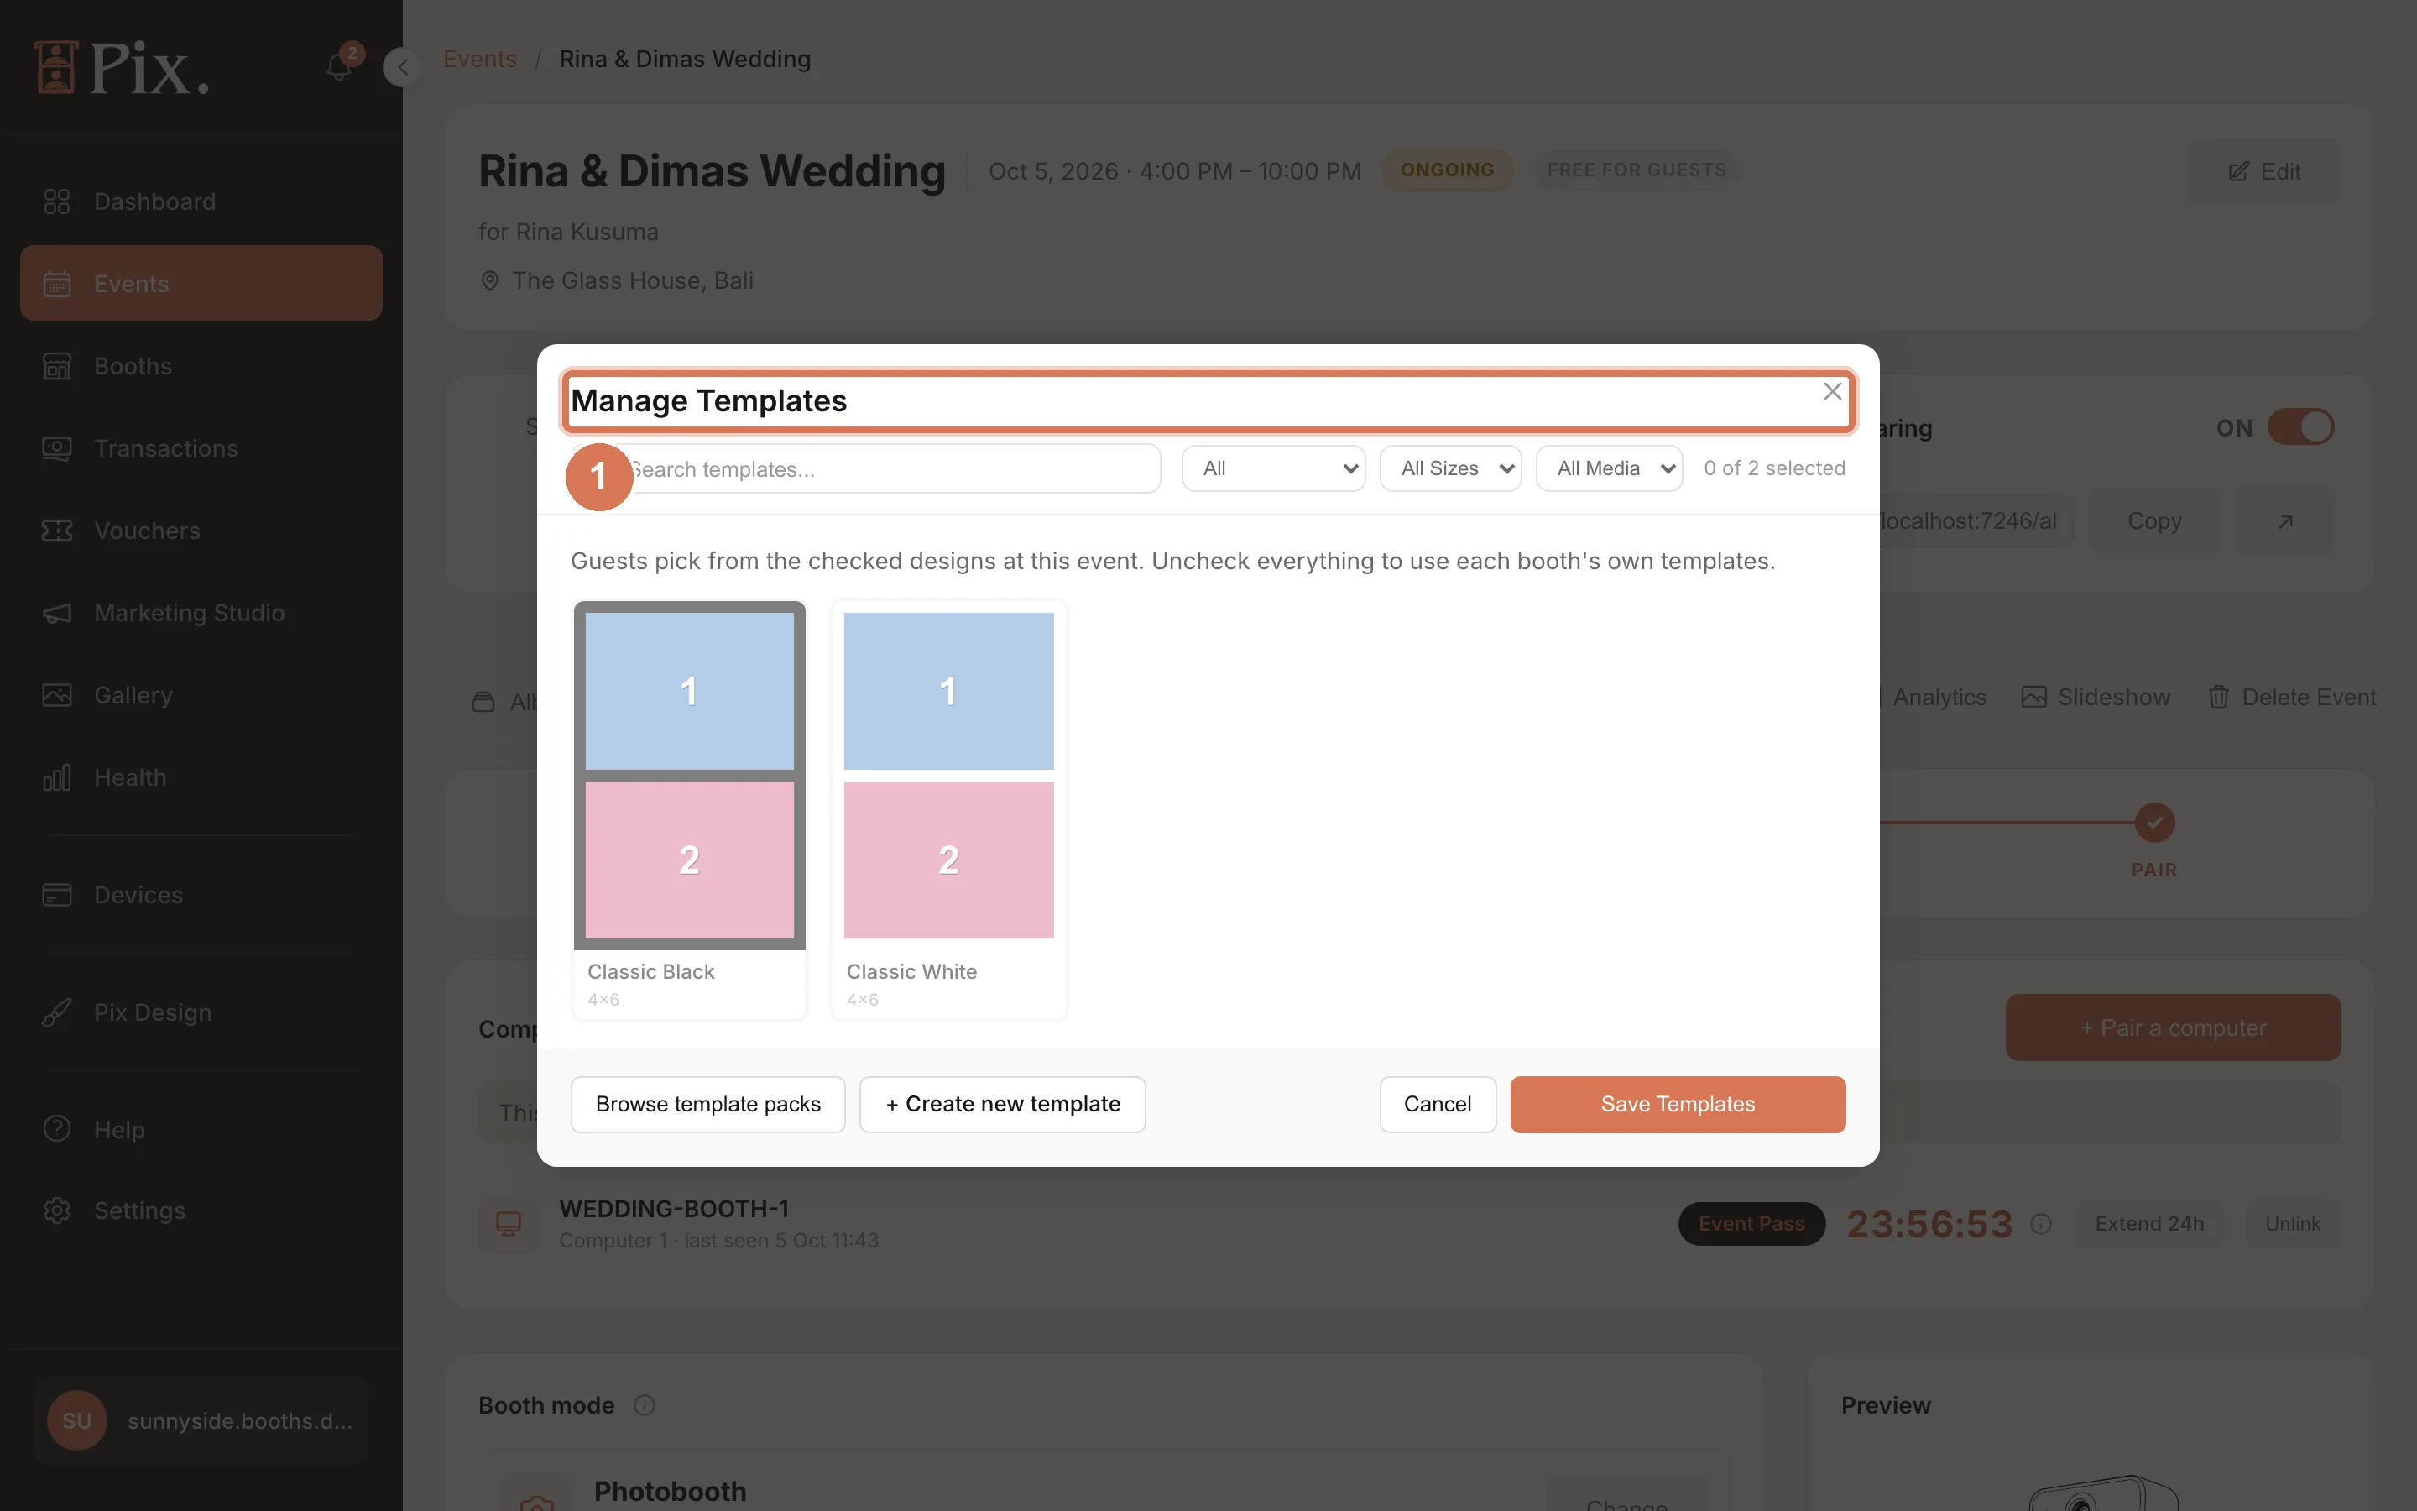Click Delete Event

coord(2291,698)
